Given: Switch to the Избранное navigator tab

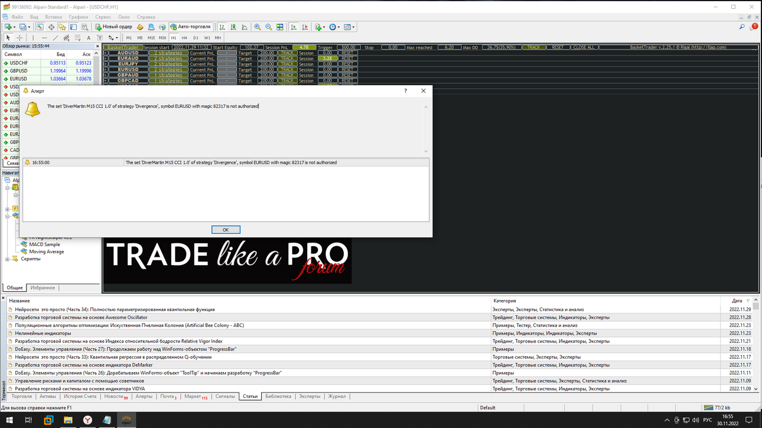Looking at the screenshot, I should click(43, 287).
